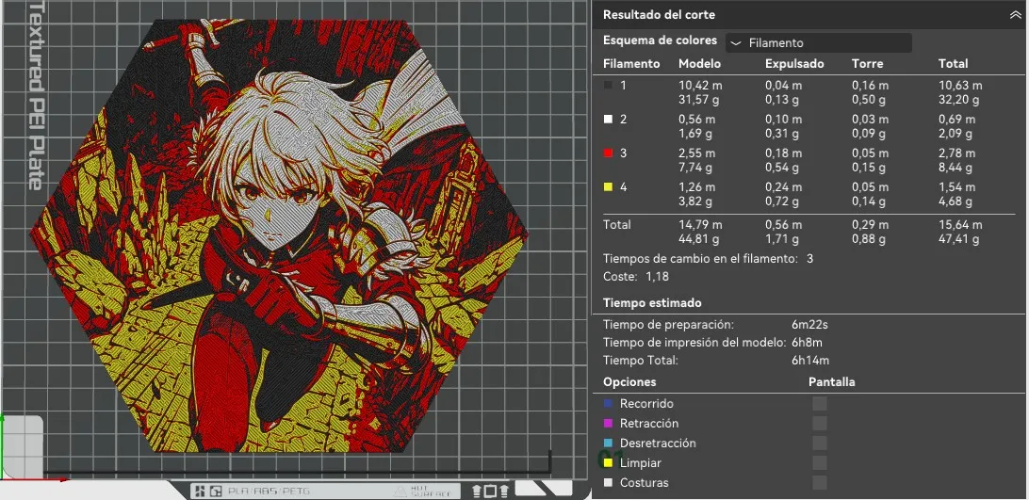Click the Esquema de colores label
The image size is (1029, 500).
coord(661,40)
